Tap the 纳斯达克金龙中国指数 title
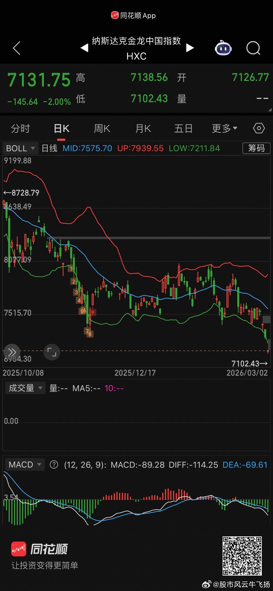 pos(136,41)
